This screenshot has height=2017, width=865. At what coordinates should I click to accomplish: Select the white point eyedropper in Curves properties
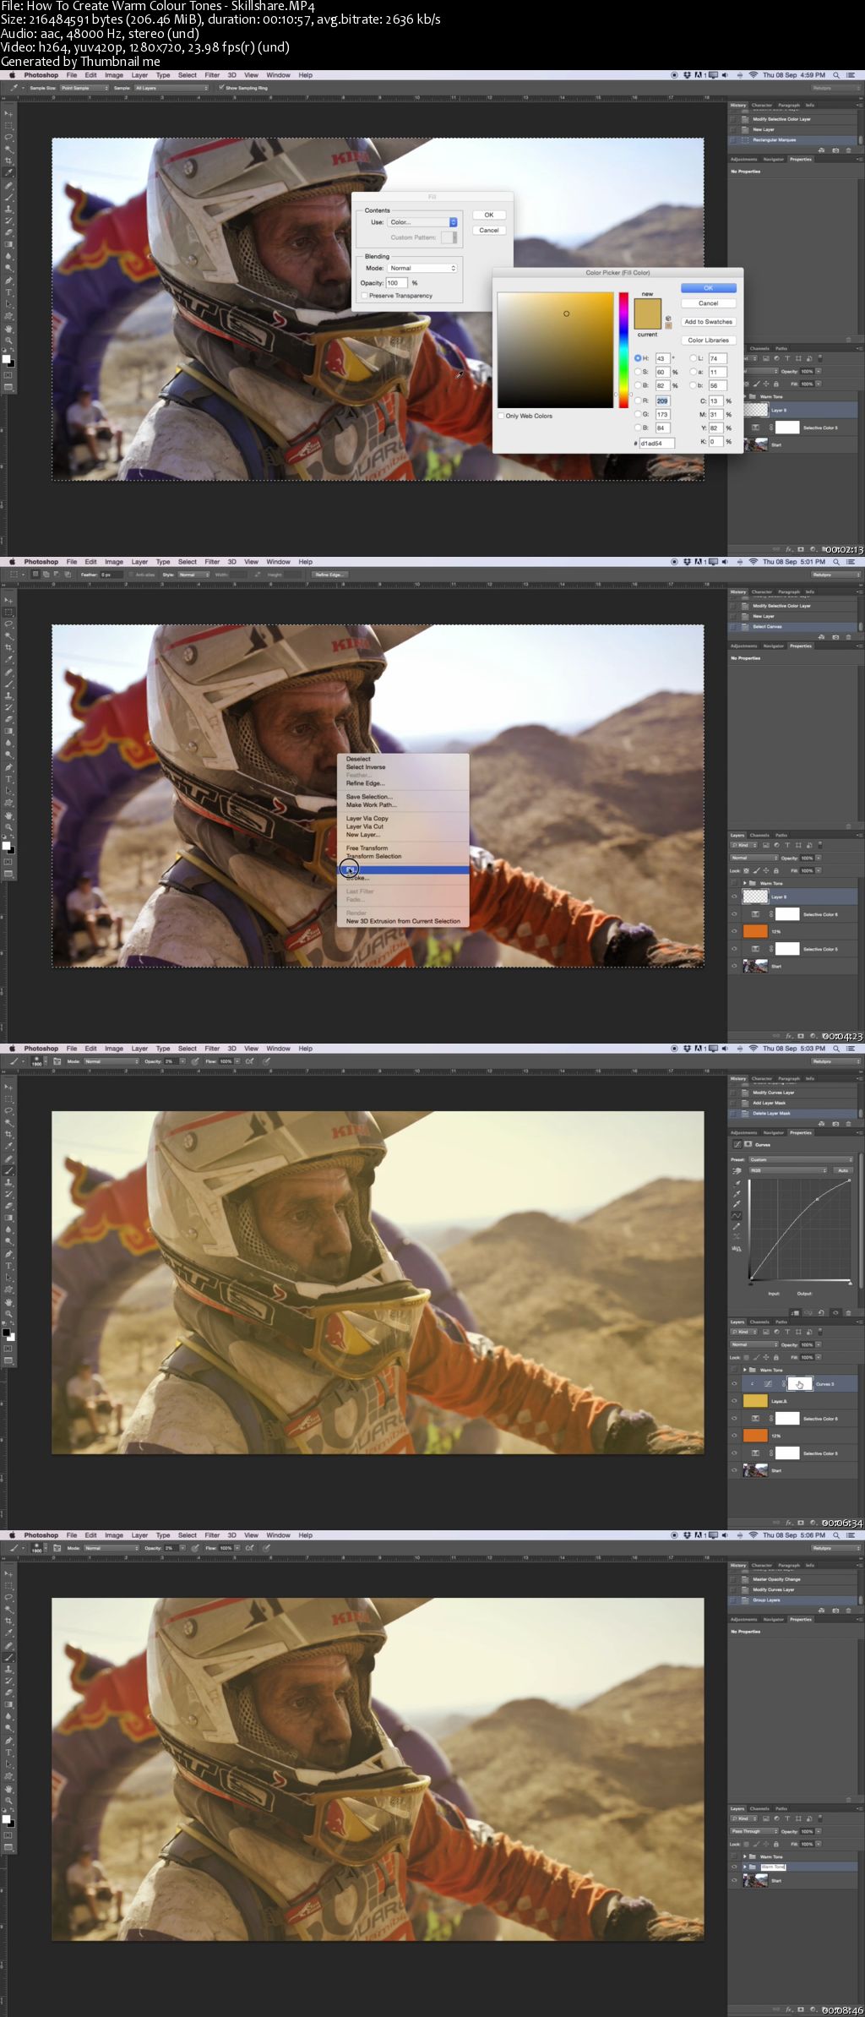[x=737, y=1204]
